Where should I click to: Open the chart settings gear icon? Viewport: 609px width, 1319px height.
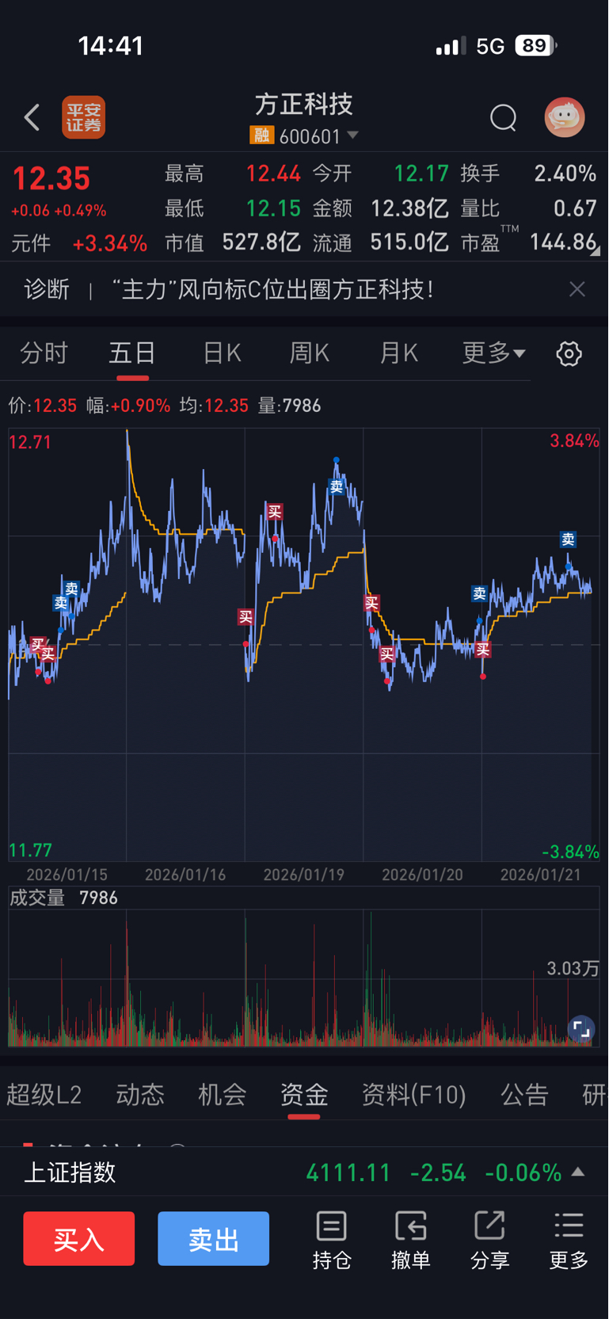click(x=569, y=353)
